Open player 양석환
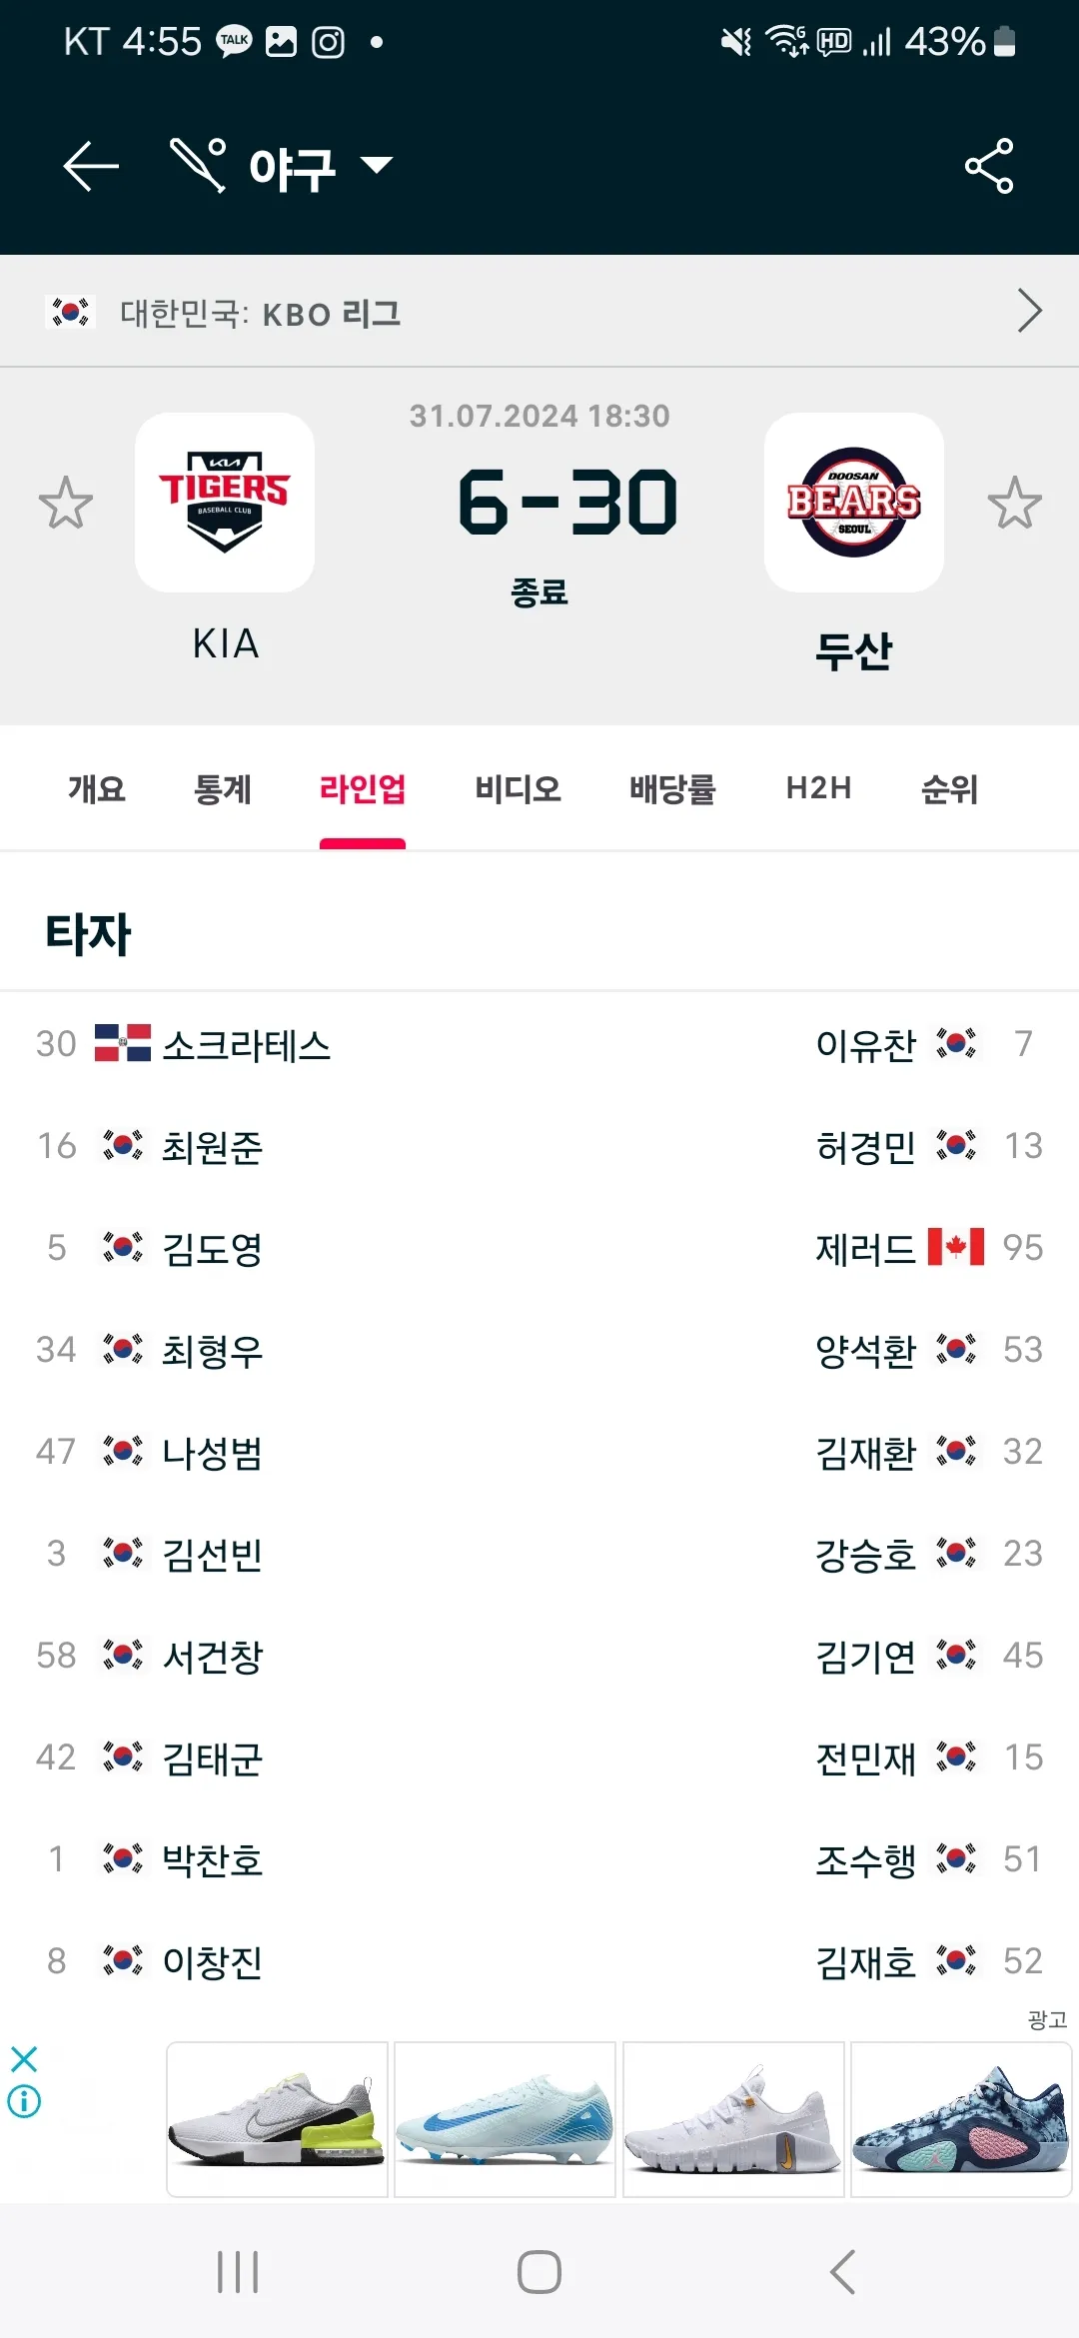Image resolution: width=1079 pixels, height=2338 pixels. pyautogui.click(x=865, y=1351)
